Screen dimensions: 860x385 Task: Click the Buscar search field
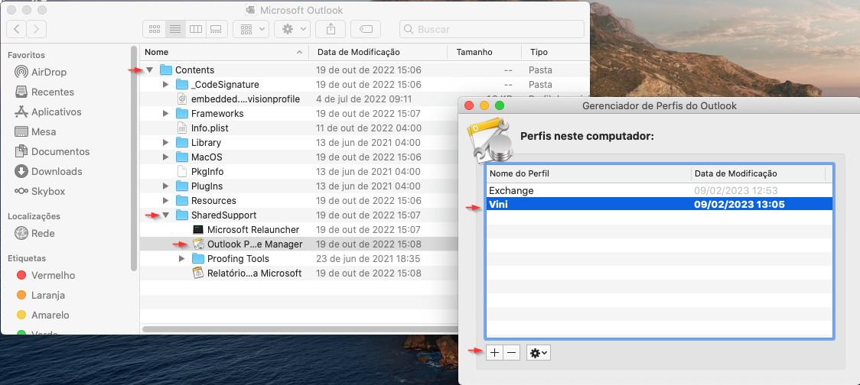click(x=492, y=29)
